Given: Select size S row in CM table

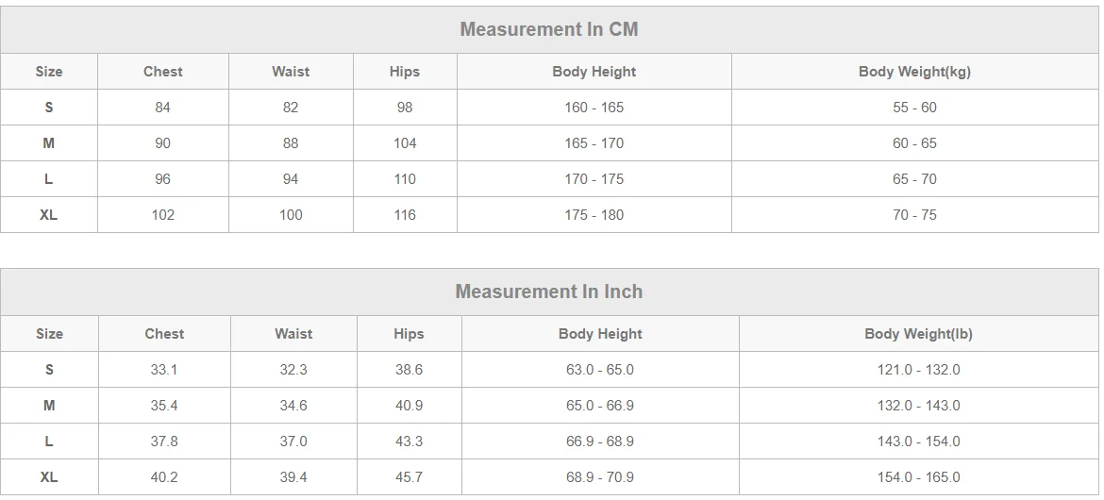Looking at the screenshot, I should pos(49,108).
